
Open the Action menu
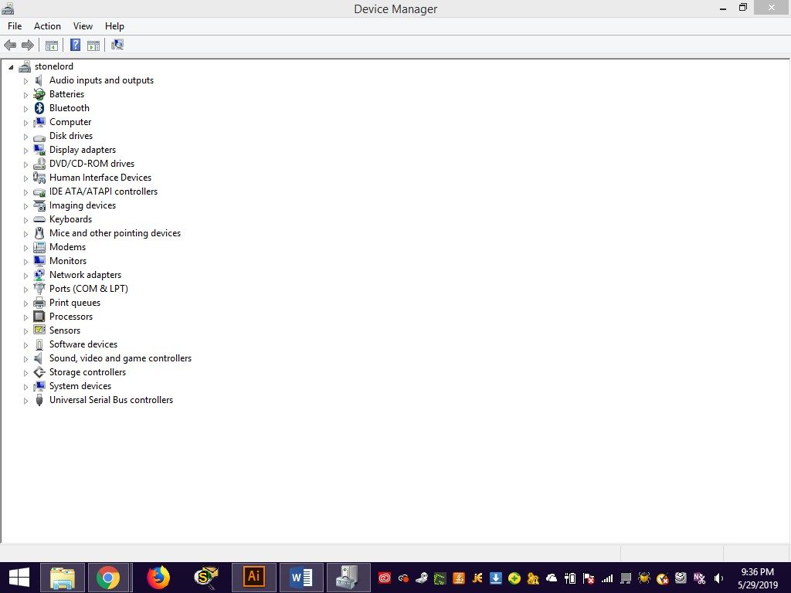pyautogui.click(x=47, y=26)
